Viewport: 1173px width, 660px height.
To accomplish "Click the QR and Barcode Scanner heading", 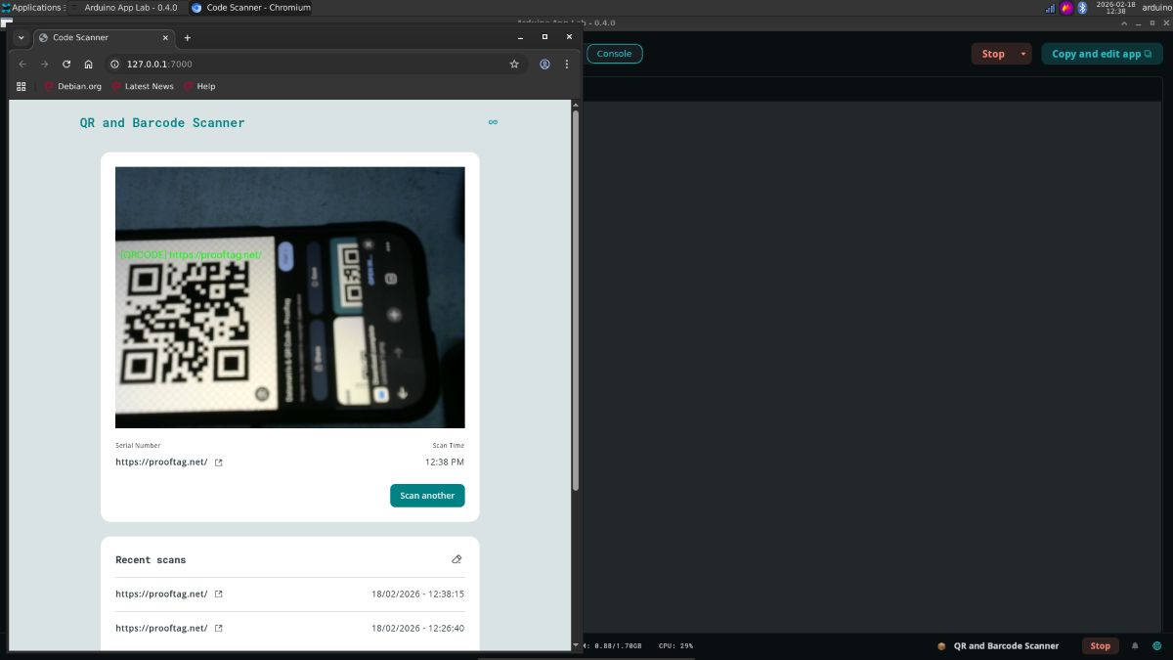I will [162, 122].
